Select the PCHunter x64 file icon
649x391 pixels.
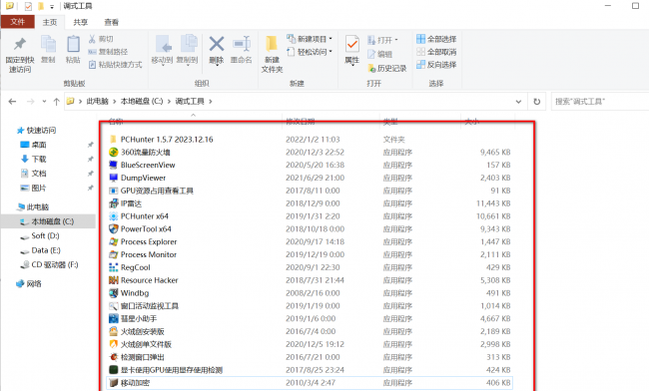(x=114, y=216)
